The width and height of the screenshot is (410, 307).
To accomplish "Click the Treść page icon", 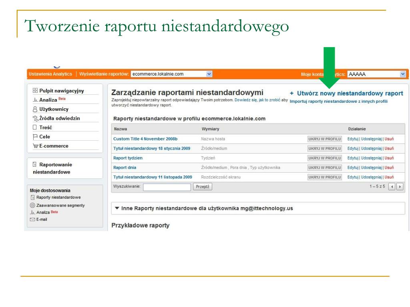I will coord(35,128).
